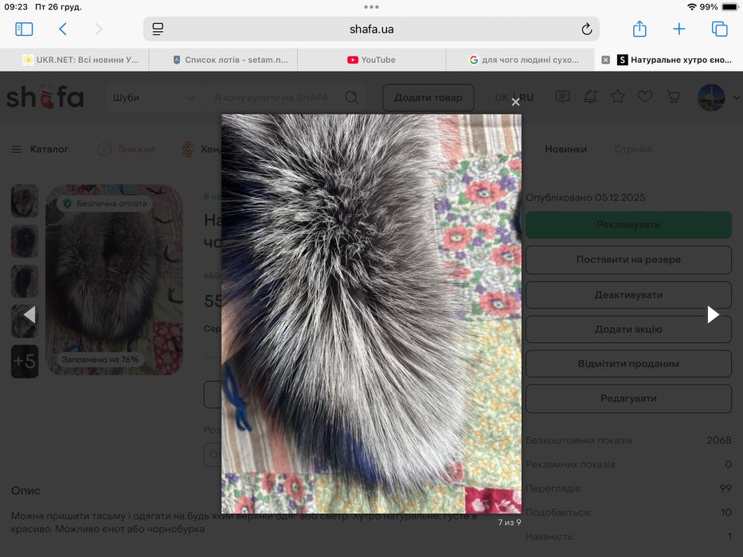The width and height of the screenshot is (743, 557).
Task: Show the previous photo with left arrow
Action: click(29, 314)
